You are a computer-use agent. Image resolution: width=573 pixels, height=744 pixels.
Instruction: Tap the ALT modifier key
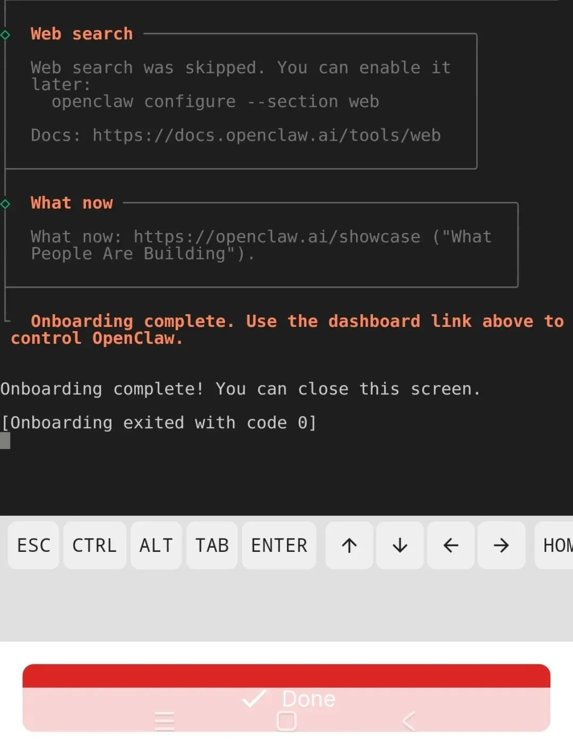[x=156, y=545]
